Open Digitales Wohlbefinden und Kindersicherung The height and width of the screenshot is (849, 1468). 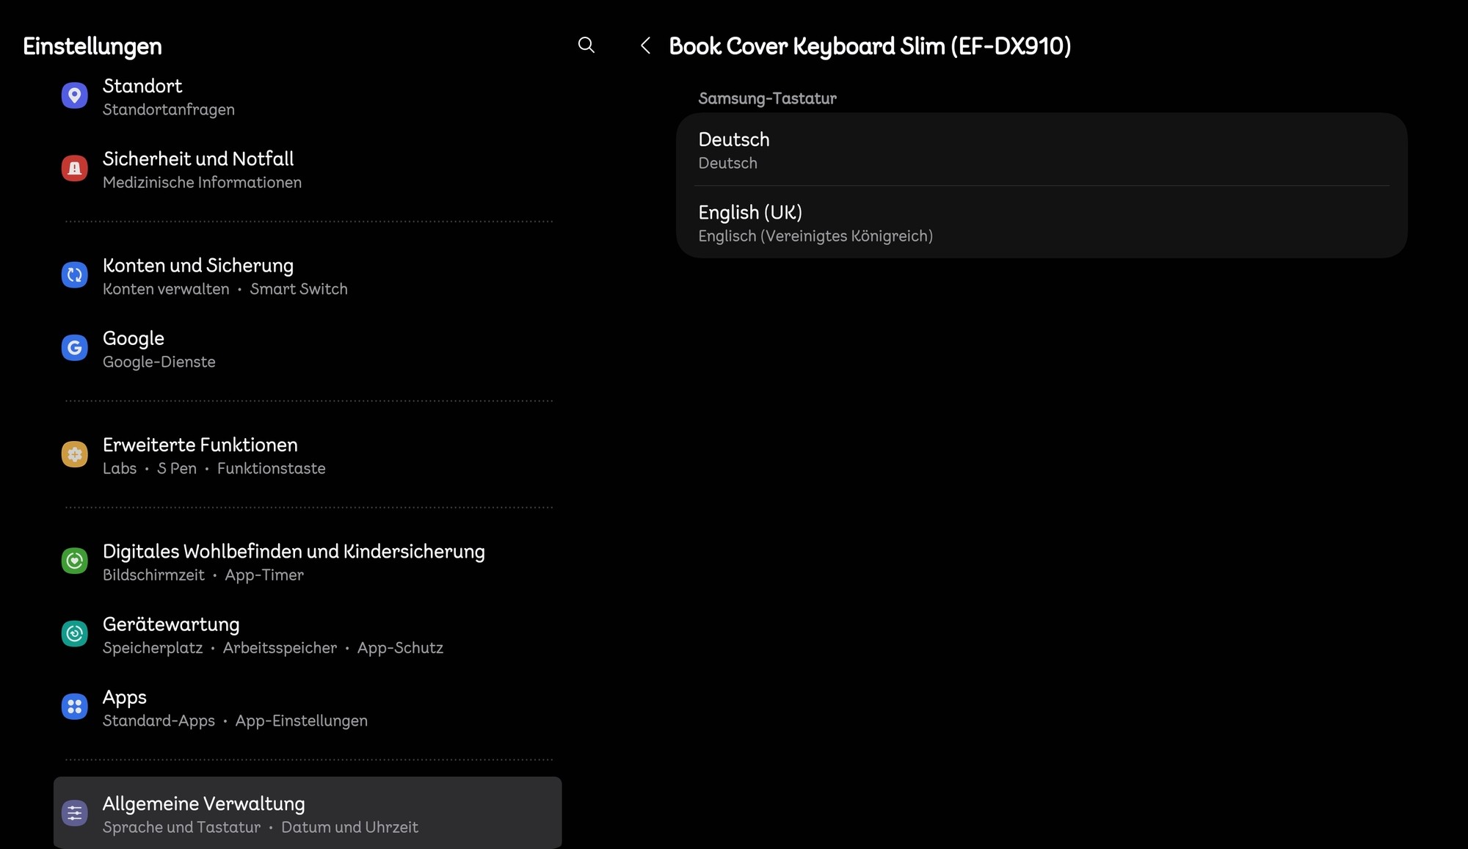[x=308, y=561]
